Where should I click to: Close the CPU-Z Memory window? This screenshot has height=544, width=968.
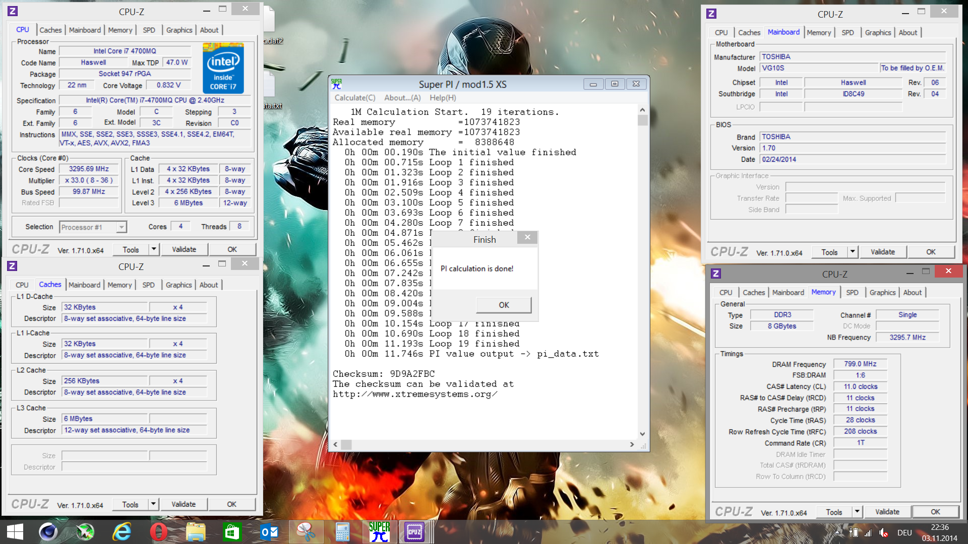(x=948, y=271)
